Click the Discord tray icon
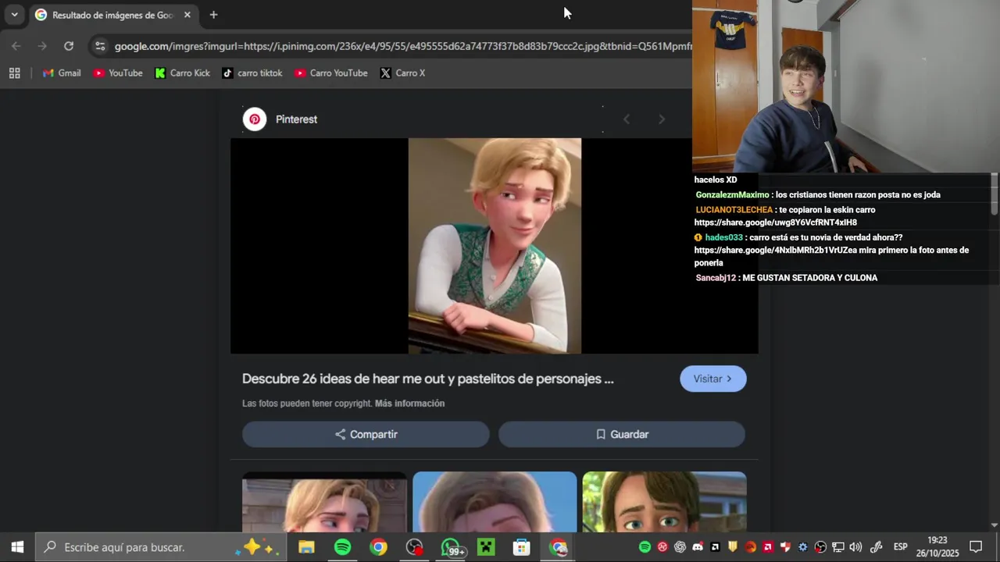Viewport: 1000px width, 562px height. [698, 547]
